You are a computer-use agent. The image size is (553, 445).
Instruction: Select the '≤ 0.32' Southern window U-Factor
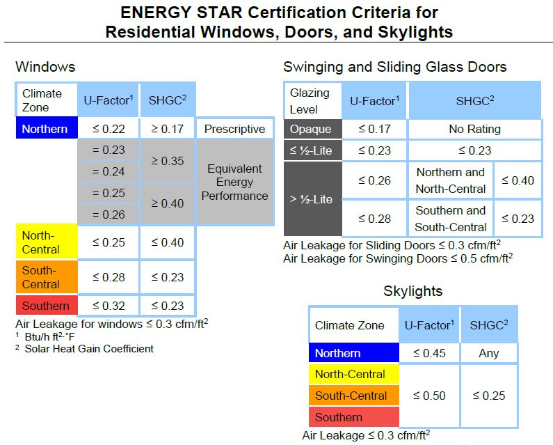(109, 306)
